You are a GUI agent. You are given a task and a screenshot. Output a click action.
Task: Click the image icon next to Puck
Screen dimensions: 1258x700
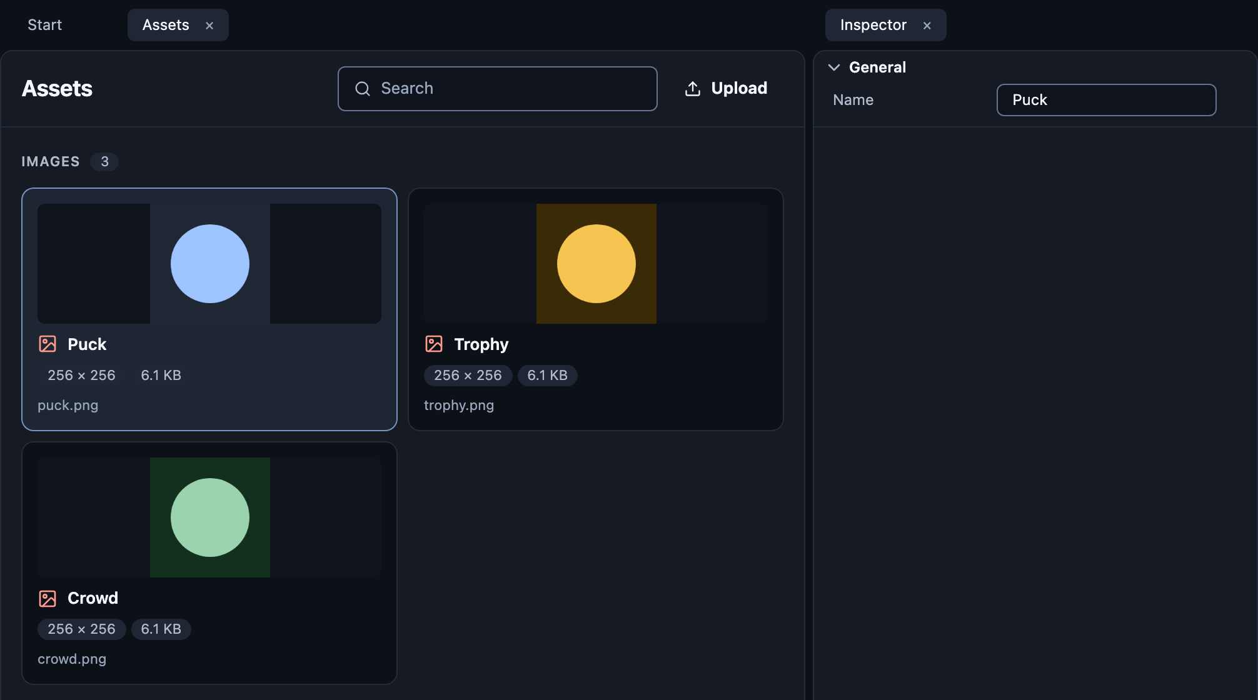click(48, 344)
